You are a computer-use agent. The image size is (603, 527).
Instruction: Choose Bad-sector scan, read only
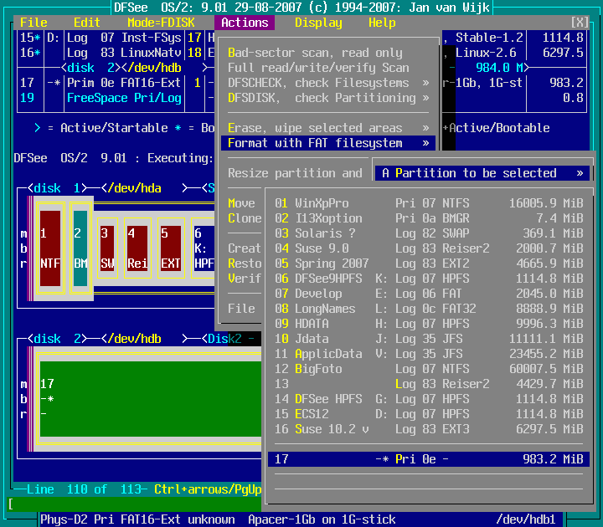(x=315, y=53)
